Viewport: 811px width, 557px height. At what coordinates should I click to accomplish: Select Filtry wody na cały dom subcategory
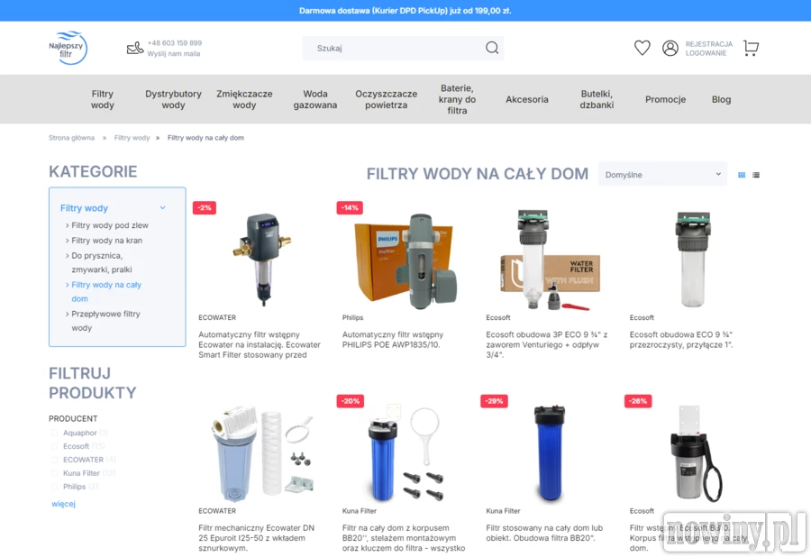tap(106, 292)
